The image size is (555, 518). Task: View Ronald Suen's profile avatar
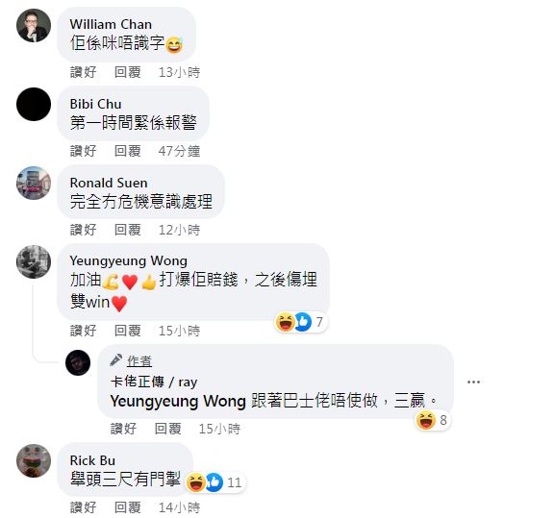click(34, 184)
